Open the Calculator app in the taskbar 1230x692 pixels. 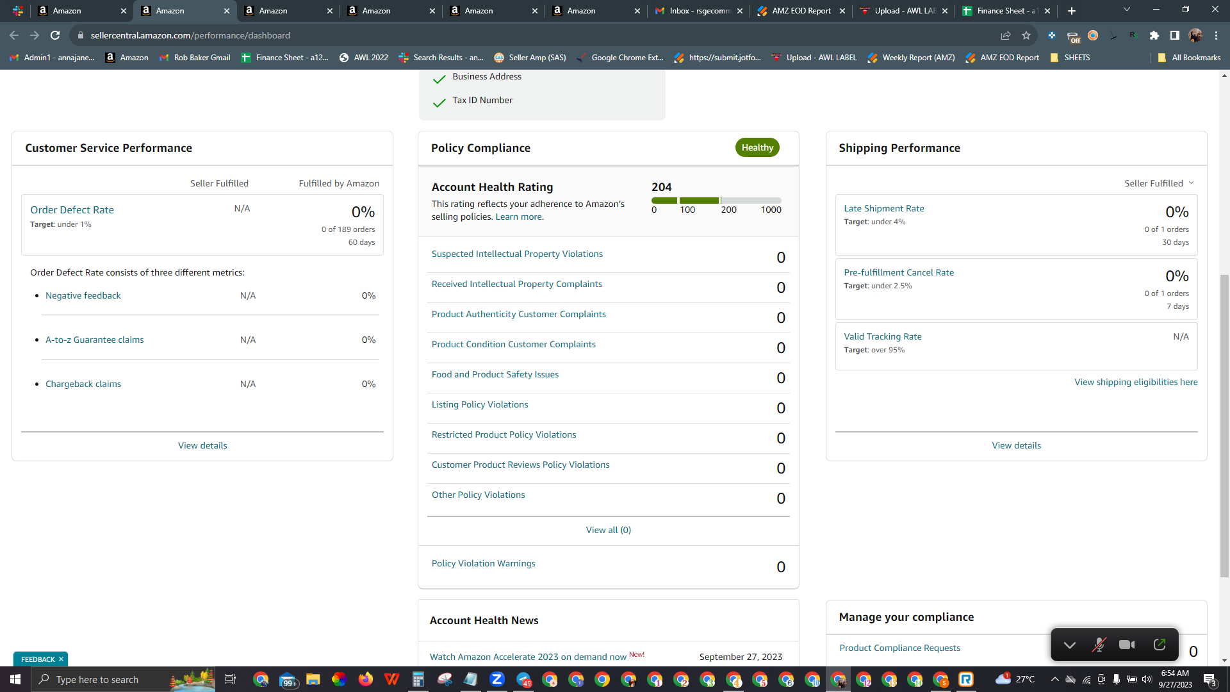[x=418, y=679]
